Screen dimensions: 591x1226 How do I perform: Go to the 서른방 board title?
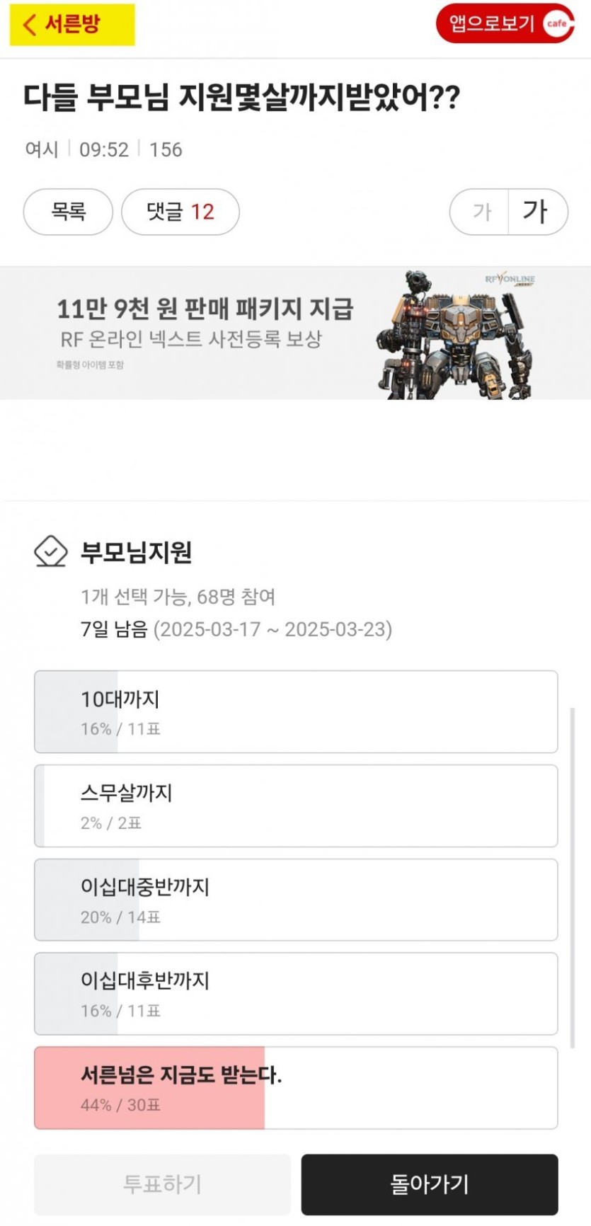[x=72, y=25]
